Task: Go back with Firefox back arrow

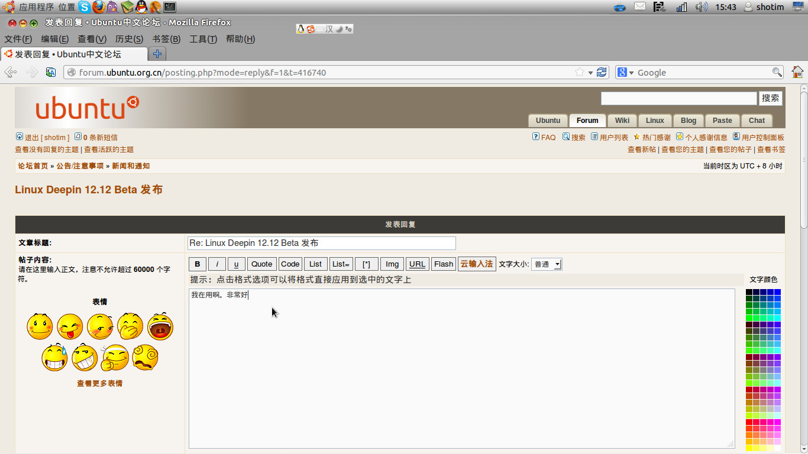Action: coord(11,72)
